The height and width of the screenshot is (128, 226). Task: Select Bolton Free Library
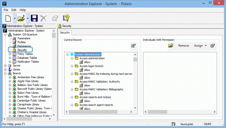click(x=28, y=93)
